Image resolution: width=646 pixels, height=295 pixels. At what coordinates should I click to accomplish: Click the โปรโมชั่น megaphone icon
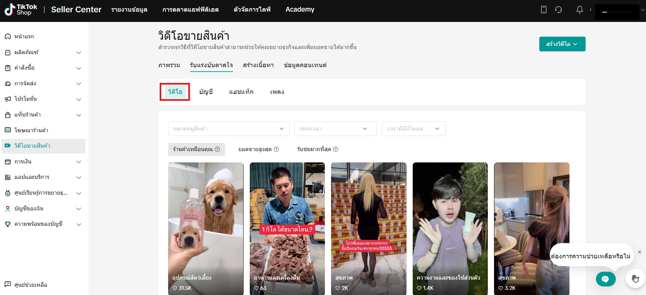click(x=8, y=99)
